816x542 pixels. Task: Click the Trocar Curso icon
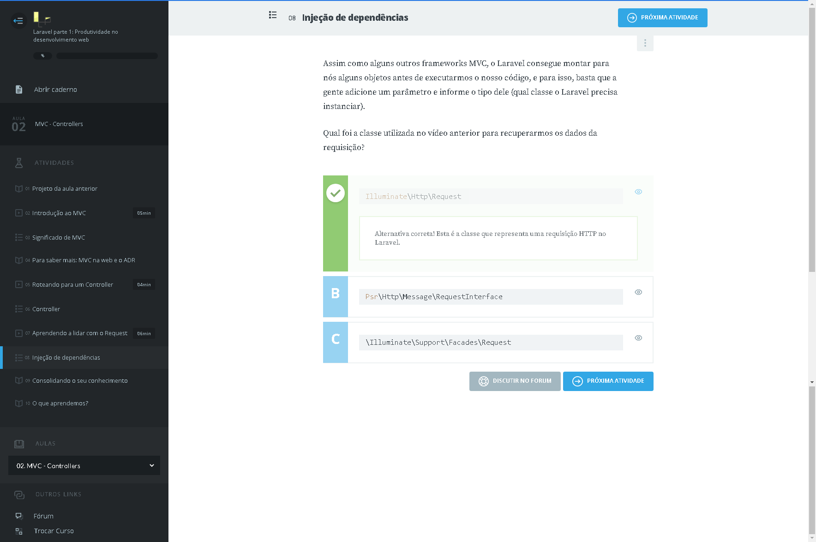[x=19, y=531]
